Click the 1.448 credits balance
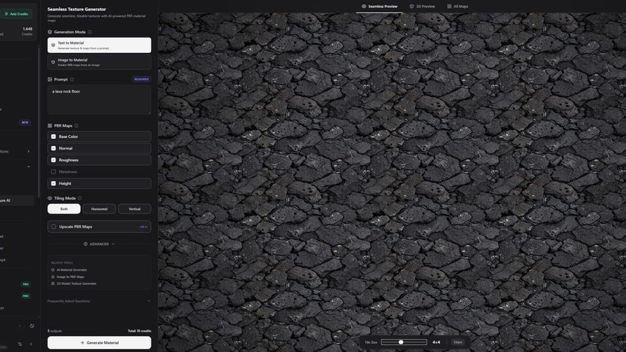The height and width of the screenshot is (352, 626). click(27, 29)
